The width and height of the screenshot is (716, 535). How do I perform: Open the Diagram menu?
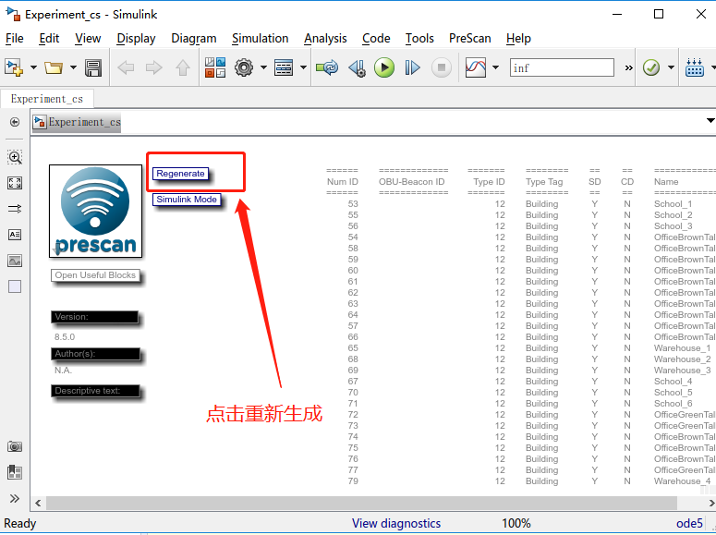[x=194, y=39]
